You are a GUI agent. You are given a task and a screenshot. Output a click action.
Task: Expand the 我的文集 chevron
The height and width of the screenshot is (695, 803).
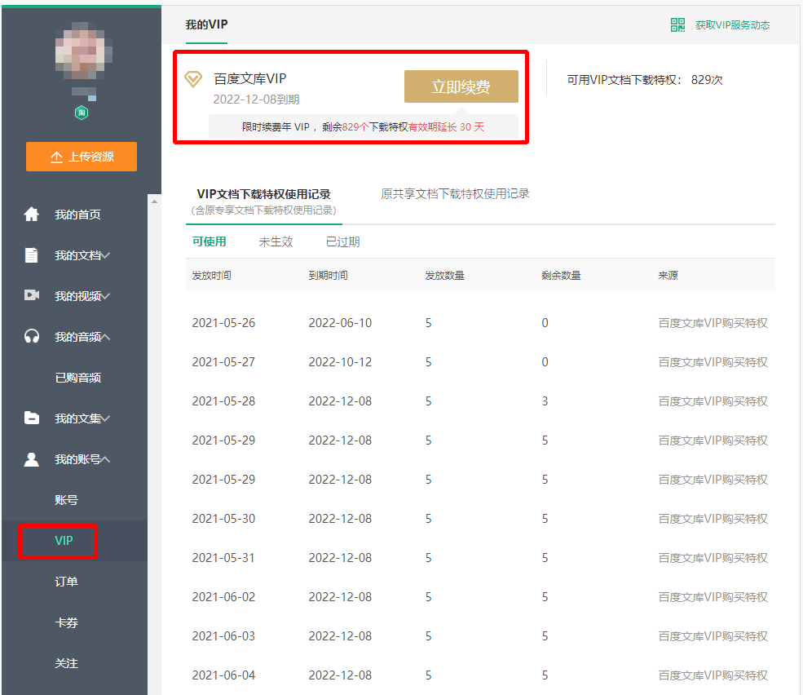tap(105, 418)
